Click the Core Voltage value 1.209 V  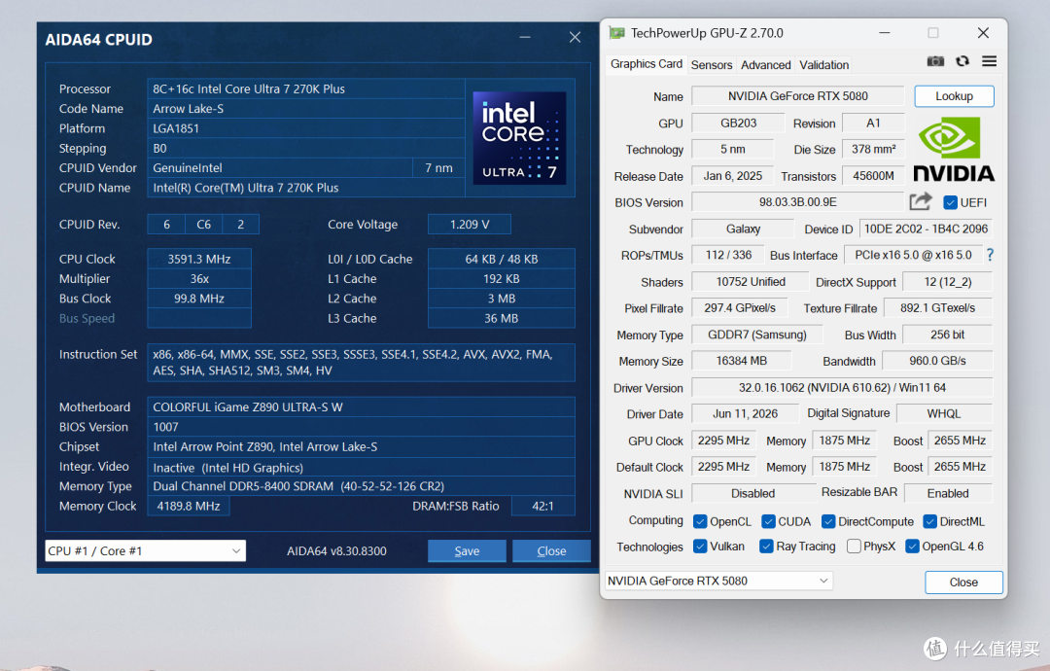coord(470,225)
